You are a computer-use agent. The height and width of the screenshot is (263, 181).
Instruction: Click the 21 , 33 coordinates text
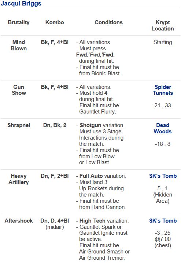pyautogui.click(x=163, y=105)
